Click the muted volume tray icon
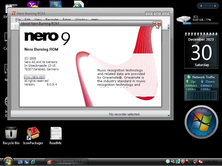Image resolution: width=222 pixels, height=166 pixels. click(201, 162)
